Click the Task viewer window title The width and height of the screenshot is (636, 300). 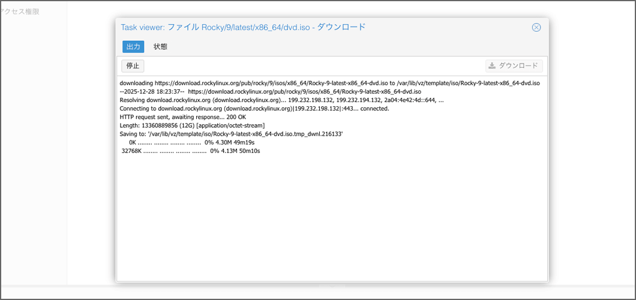pyautogui.click(x=243, y=27)
